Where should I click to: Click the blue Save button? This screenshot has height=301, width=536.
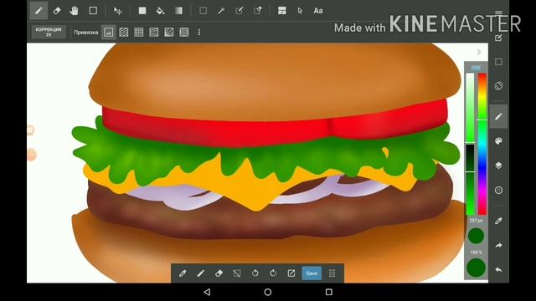[312, 273]
